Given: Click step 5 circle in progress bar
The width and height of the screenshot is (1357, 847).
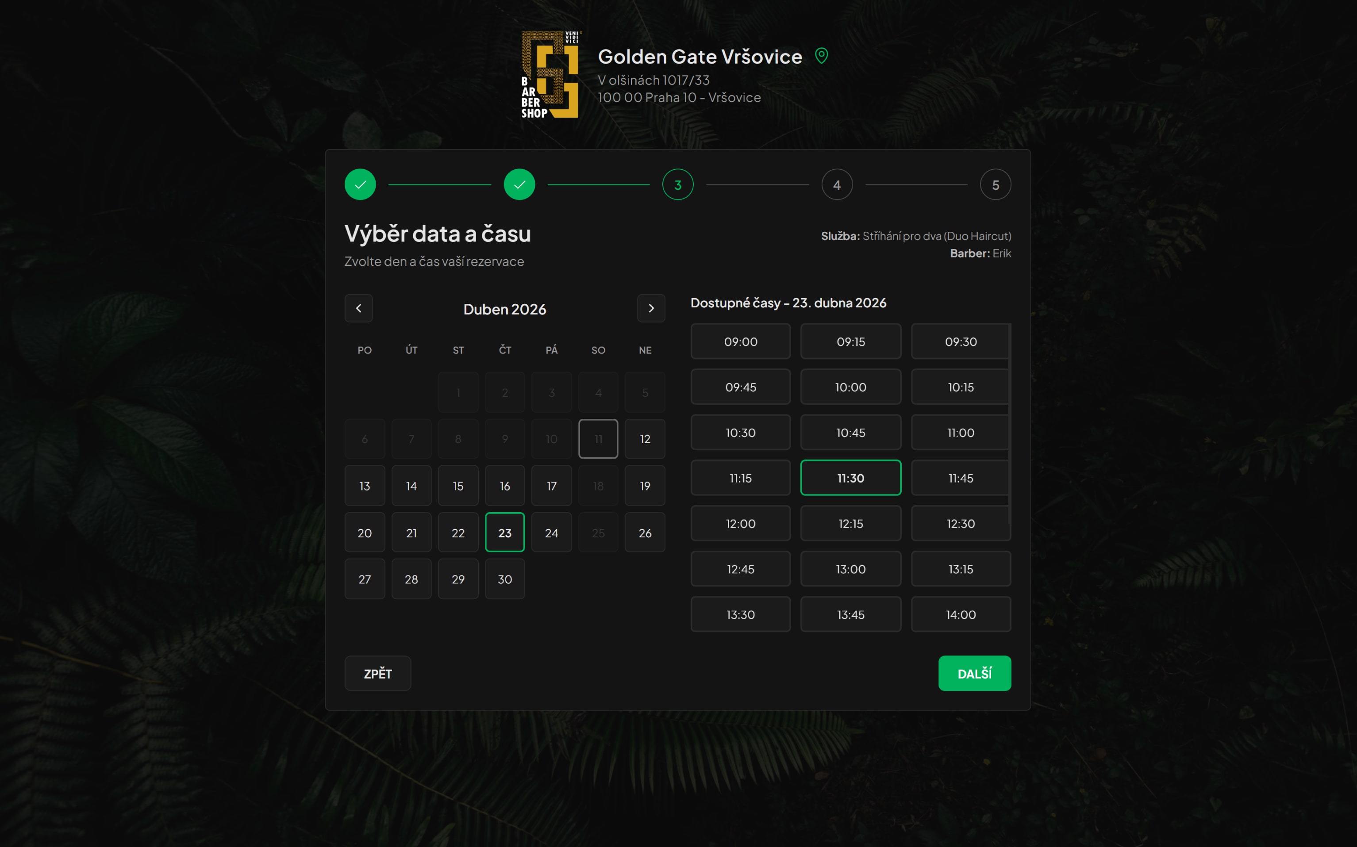Looking at the screenshot, I should [x=995, y=184].
